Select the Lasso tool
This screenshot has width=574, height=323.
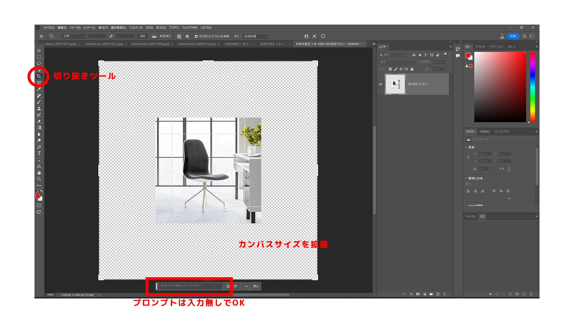pos(39,63)
